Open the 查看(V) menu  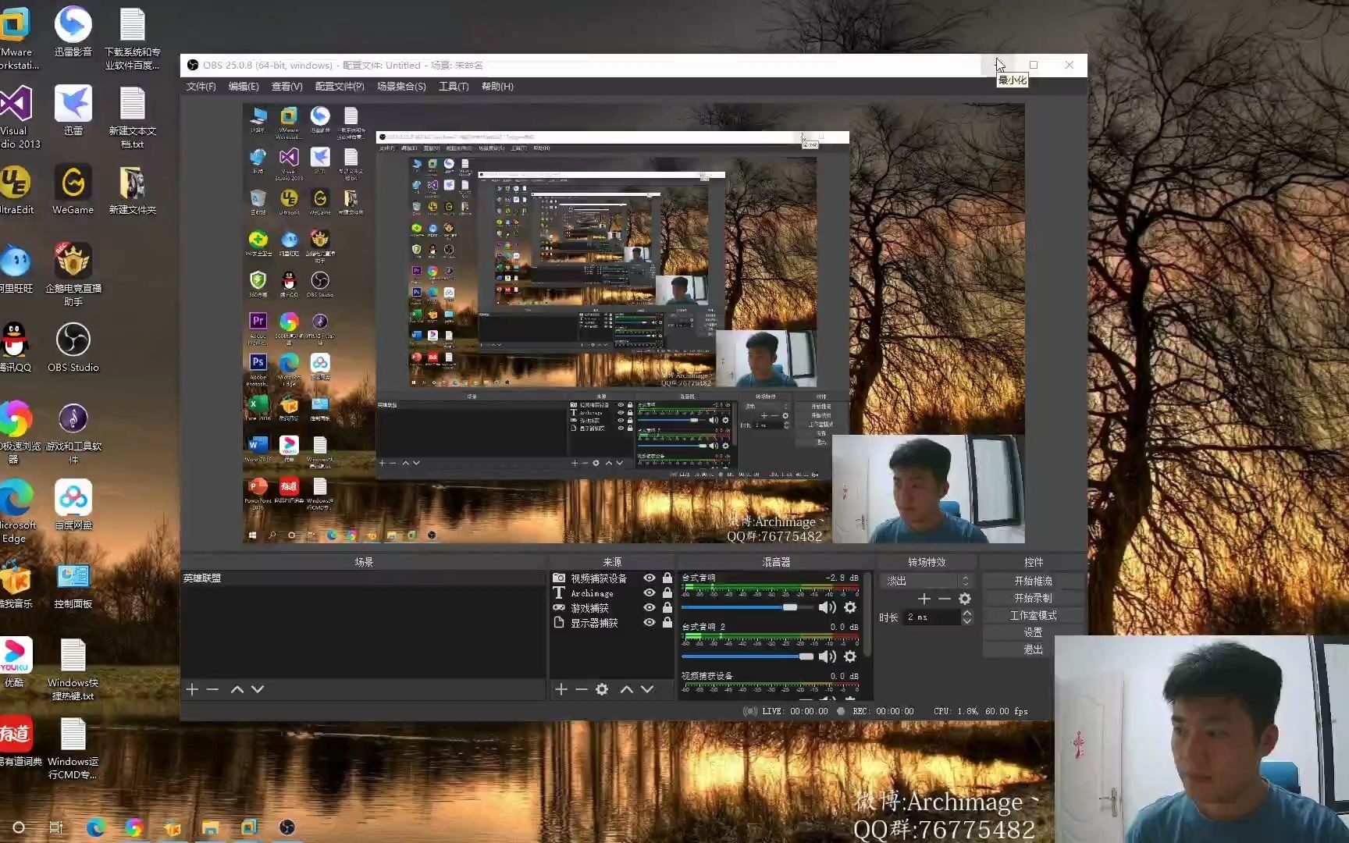[287, 87]
